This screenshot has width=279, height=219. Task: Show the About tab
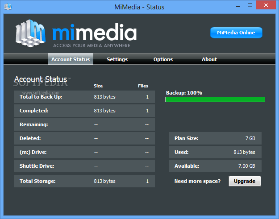(209, 59)
